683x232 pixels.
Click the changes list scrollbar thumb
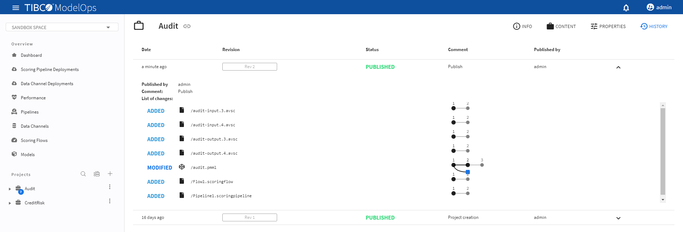point(663,151)
